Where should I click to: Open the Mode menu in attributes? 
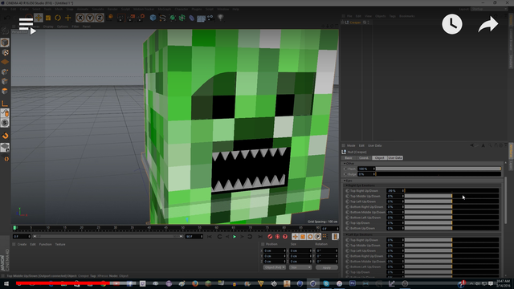coord(351,145)
